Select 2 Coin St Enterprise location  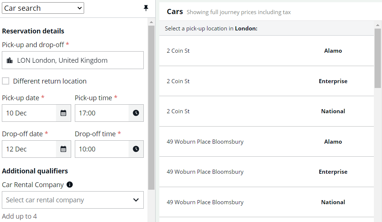pos(266,81)
